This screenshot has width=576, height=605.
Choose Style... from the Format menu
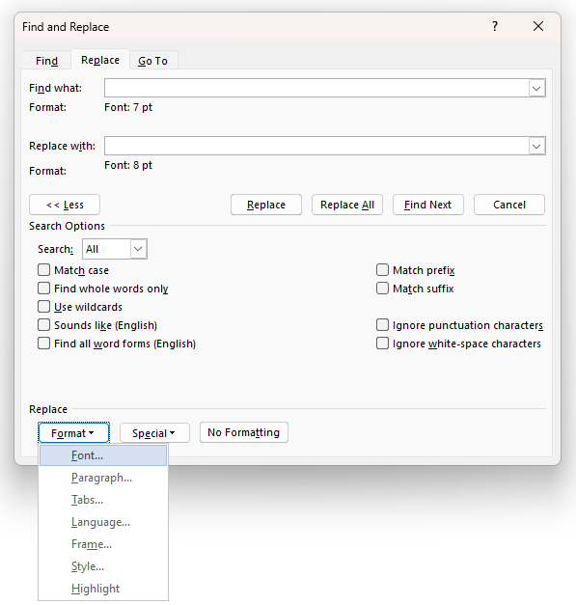(103, 566)
